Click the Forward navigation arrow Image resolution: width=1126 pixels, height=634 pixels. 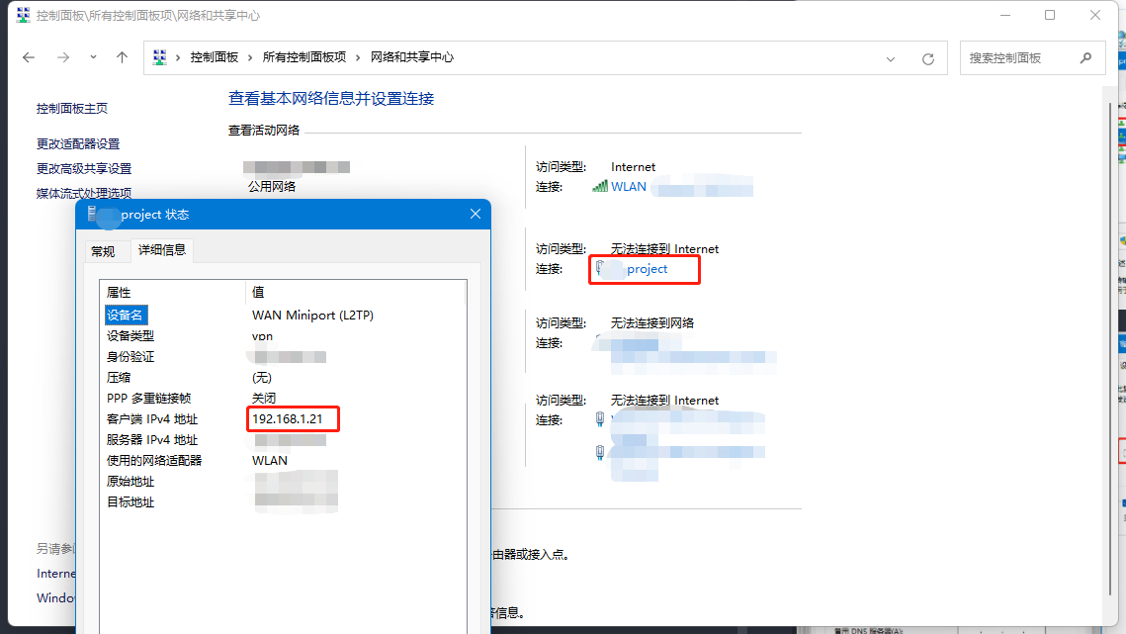click(62, 57)
